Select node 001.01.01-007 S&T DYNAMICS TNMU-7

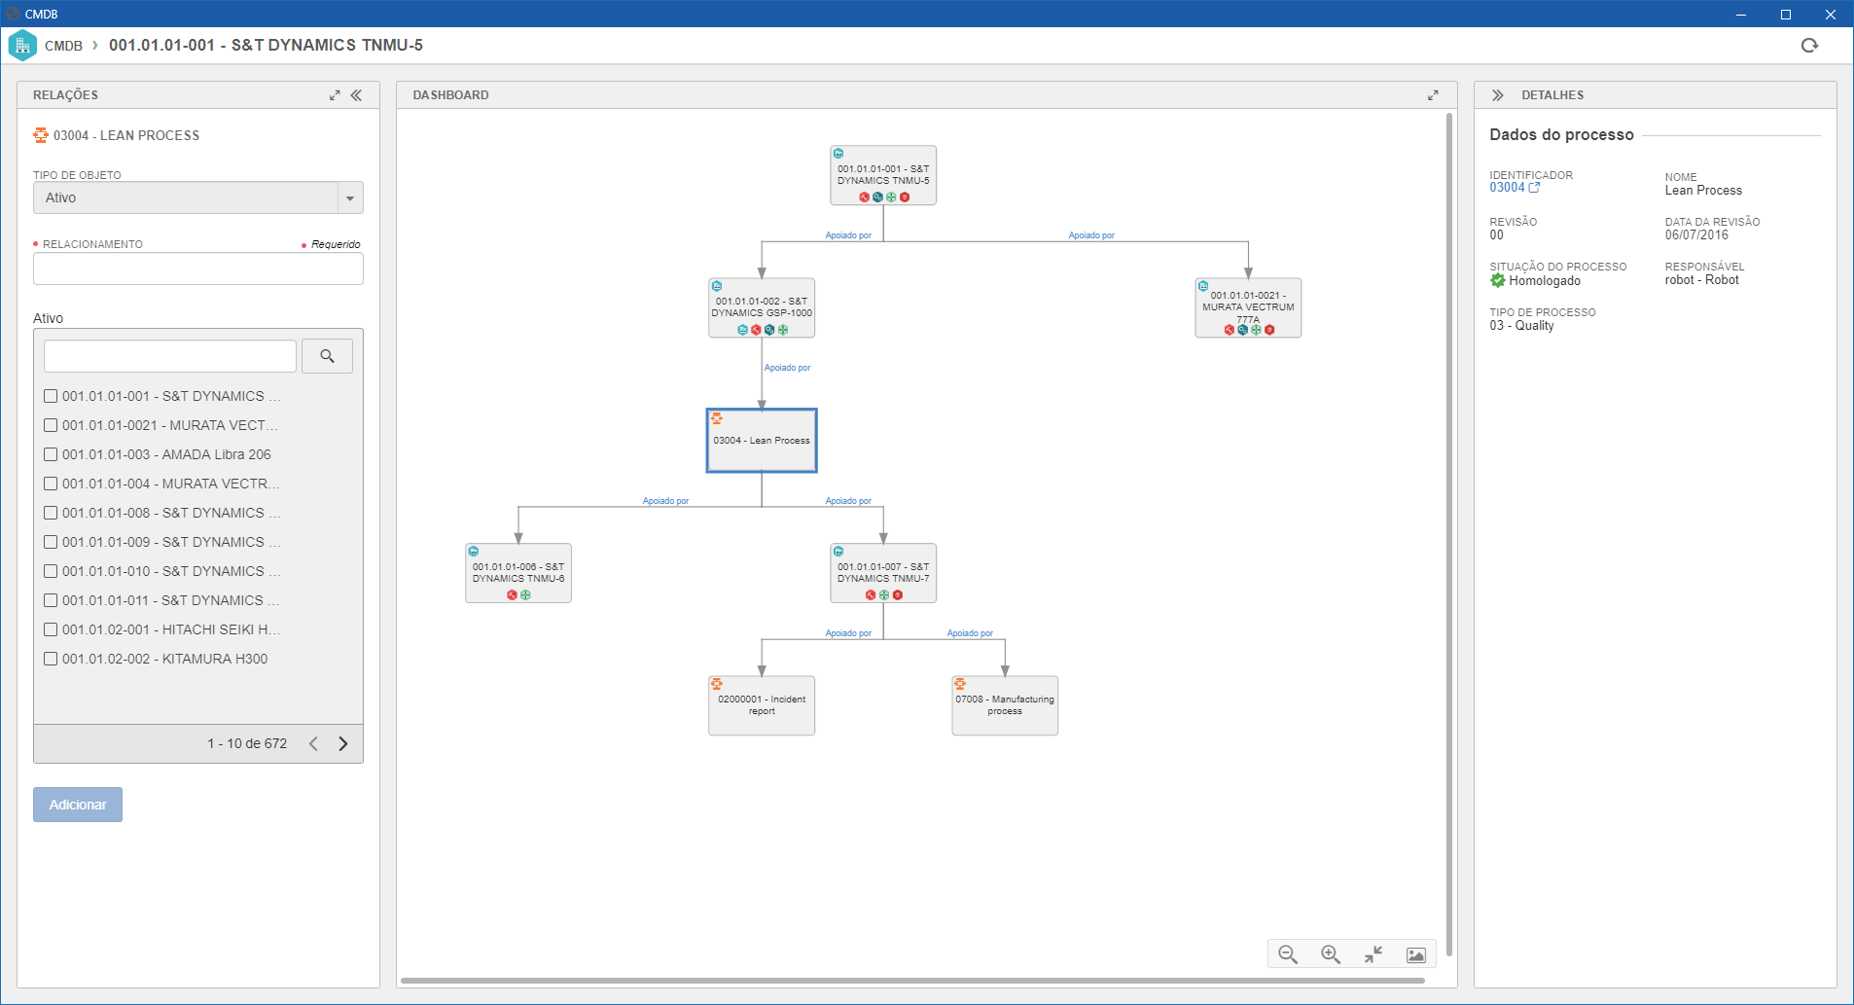883,573
